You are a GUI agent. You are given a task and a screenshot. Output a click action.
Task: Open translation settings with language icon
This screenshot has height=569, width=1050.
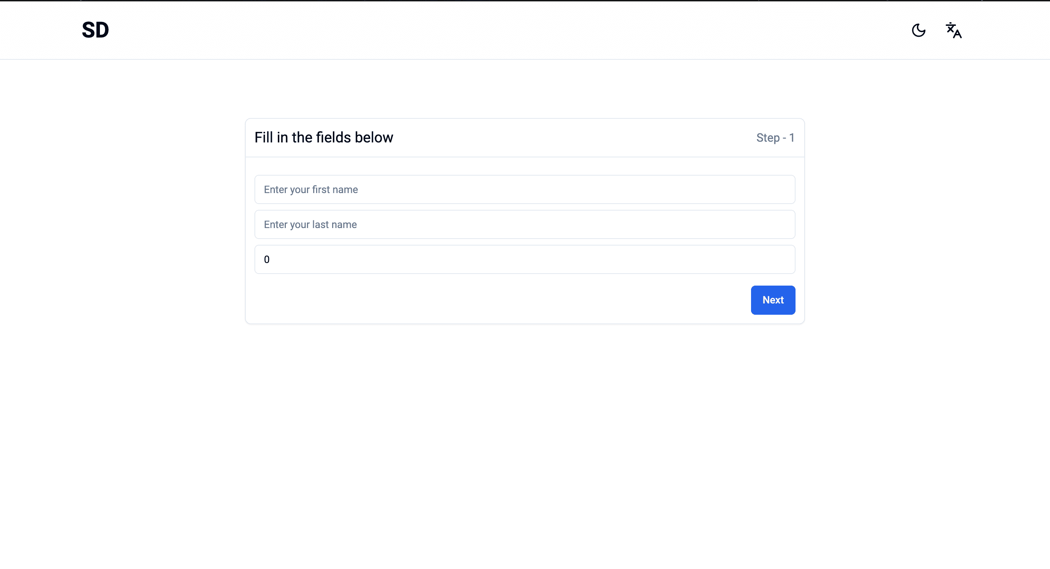pyautogui.click(x=953, y=30)
